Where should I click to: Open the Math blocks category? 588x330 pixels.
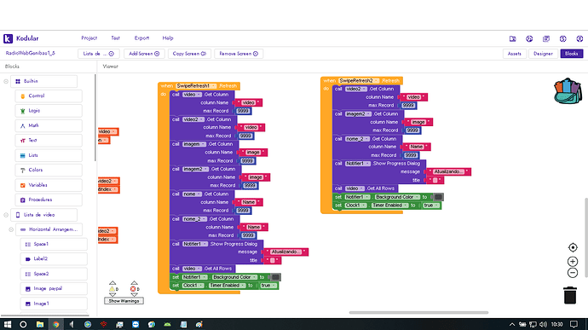49,125
